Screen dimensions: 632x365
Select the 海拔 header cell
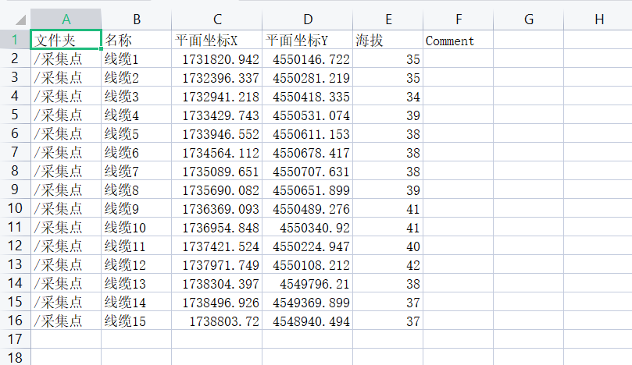tap(387, 40)
